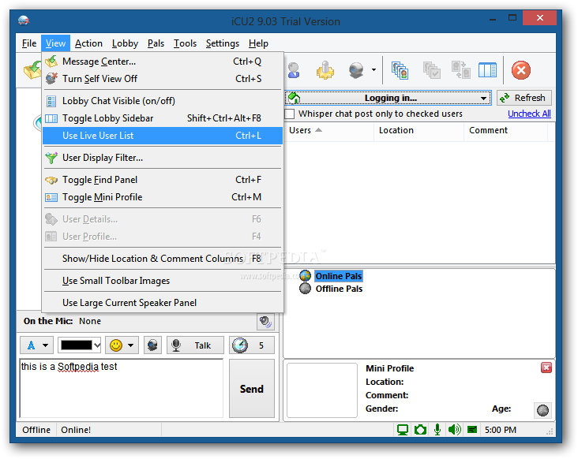Click the user status toolbar icon
This screenshot has height=459, width=578.
294,70
